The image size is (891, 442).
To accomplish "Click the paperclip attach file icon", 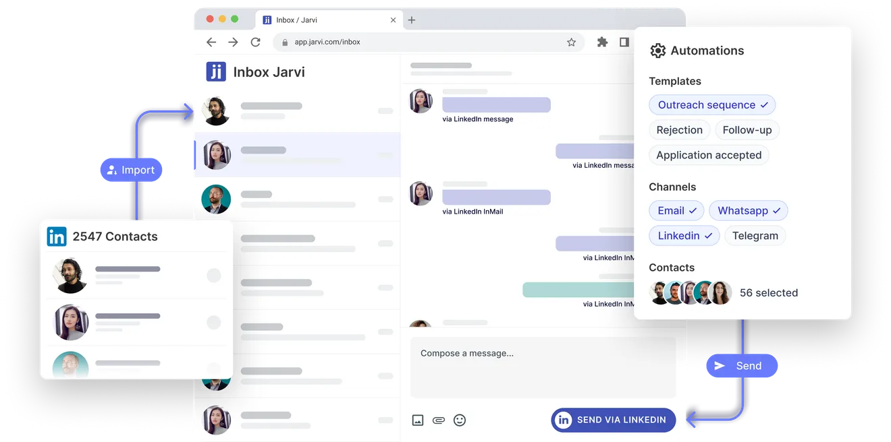I will pos(439,420).
